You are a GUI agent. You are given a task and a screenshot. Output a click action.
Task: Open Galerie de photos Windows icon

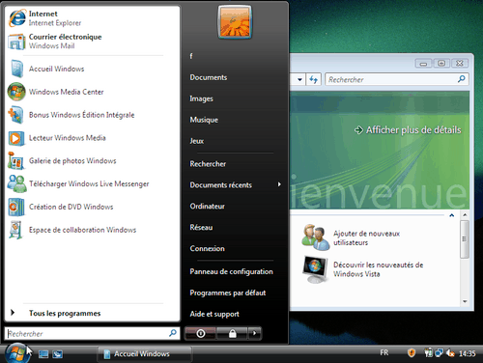click(x=16, y=161)
